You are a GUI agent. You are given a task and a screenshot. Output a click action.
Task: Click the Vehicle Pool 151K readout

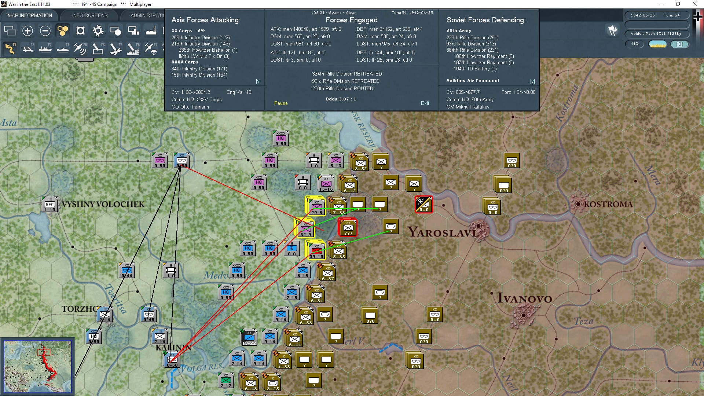click(657, 34)
